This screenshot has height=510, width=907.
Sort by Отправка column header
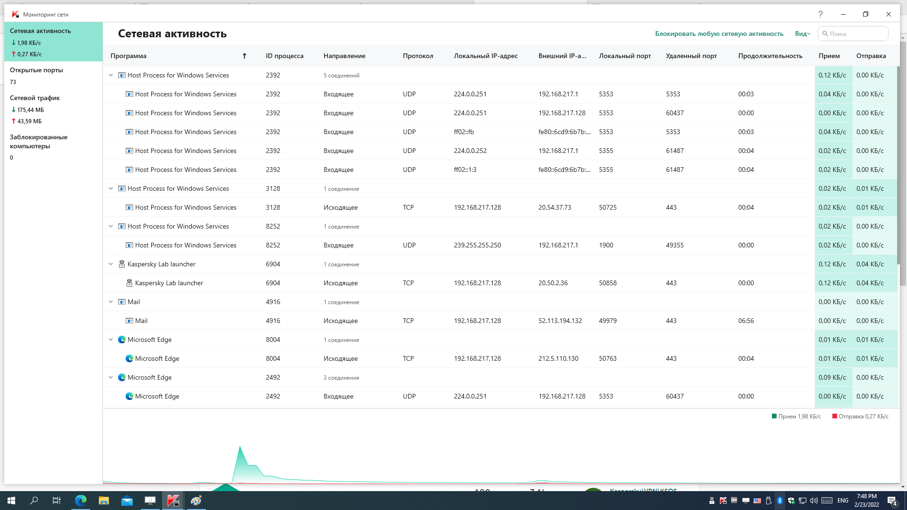pos(871,56)
